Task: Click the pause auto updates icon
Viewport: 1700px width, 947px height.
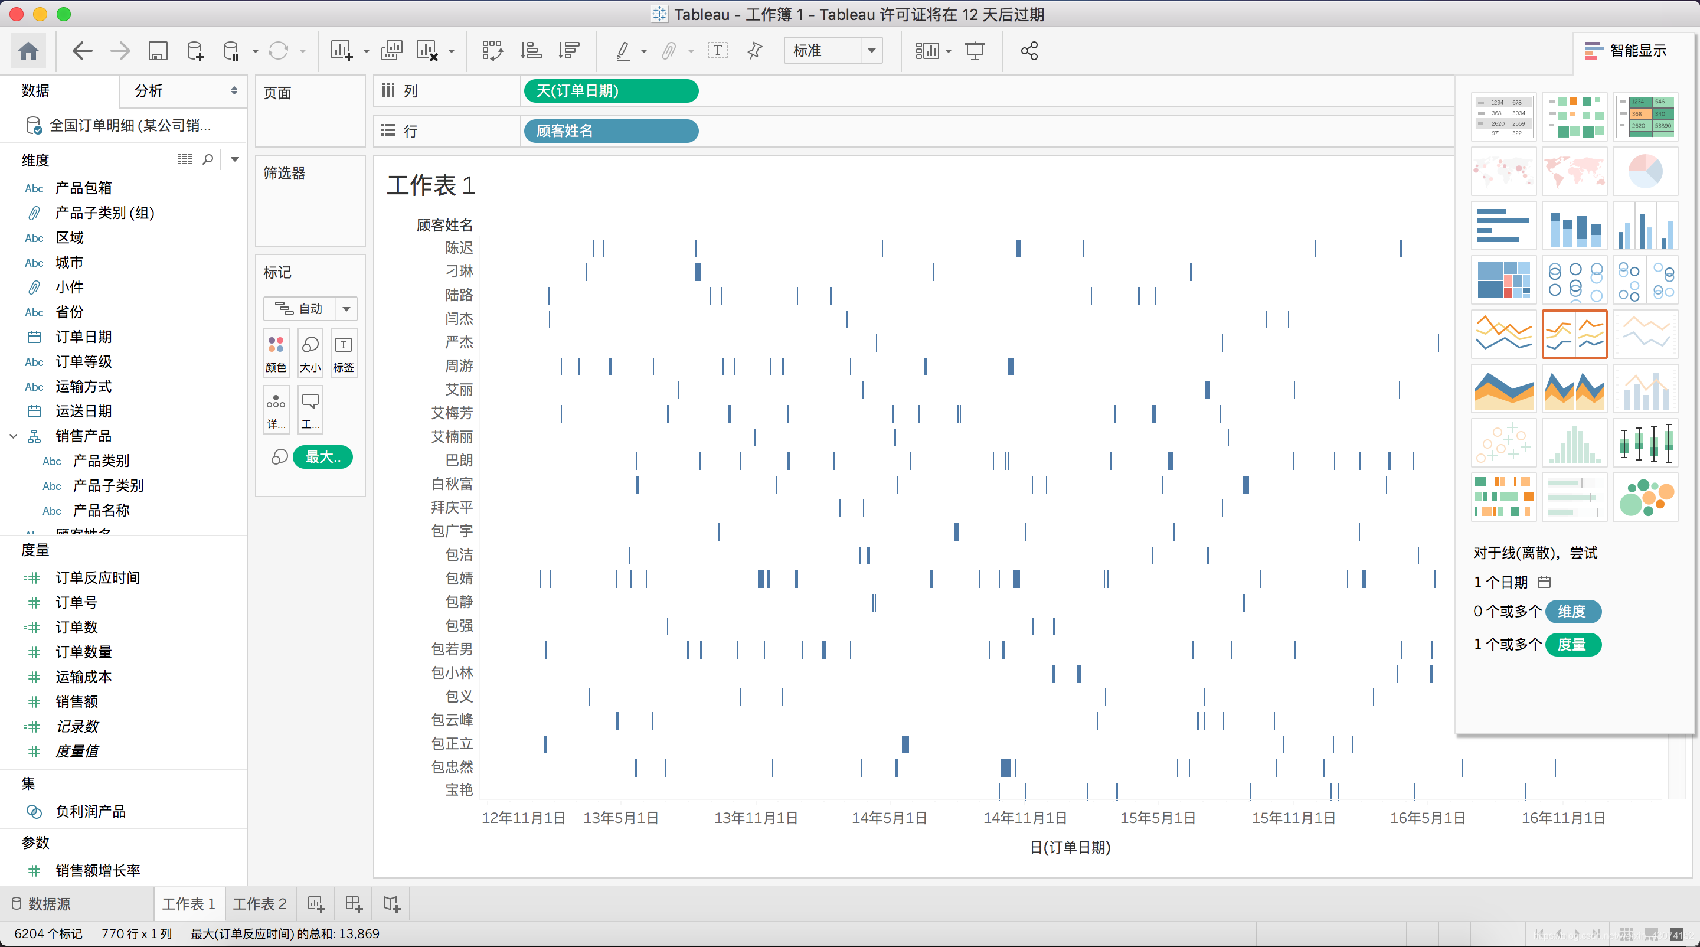Action: pyautogui.click(x=231, y=51)
